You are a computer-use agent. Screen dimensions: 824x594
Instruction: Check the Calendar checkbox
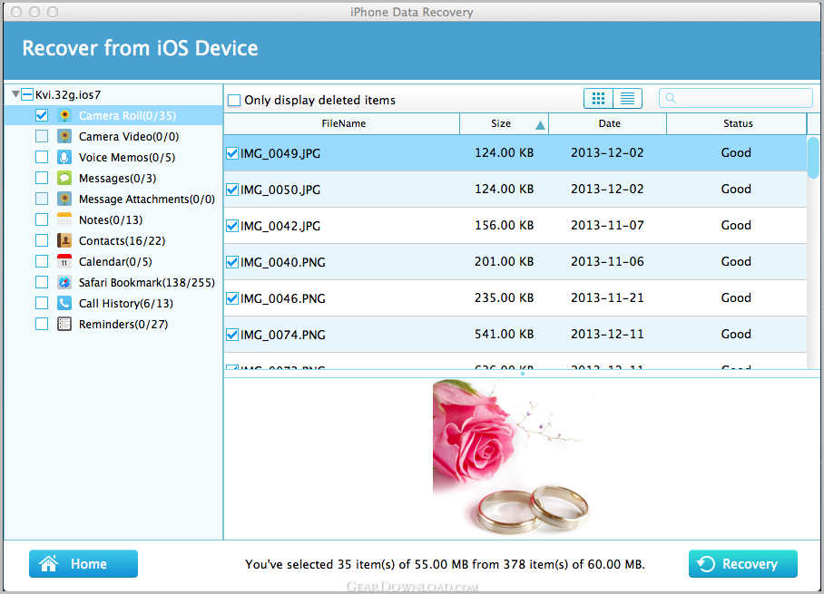click(x=42, y=261)
